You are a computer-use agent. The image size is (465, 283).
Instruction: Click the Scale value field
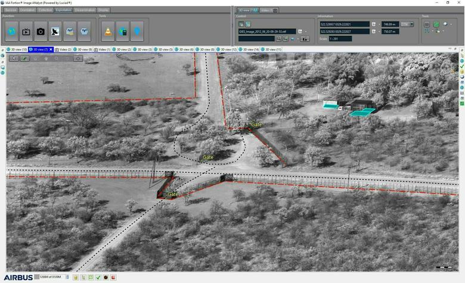(x=340, y=39)
